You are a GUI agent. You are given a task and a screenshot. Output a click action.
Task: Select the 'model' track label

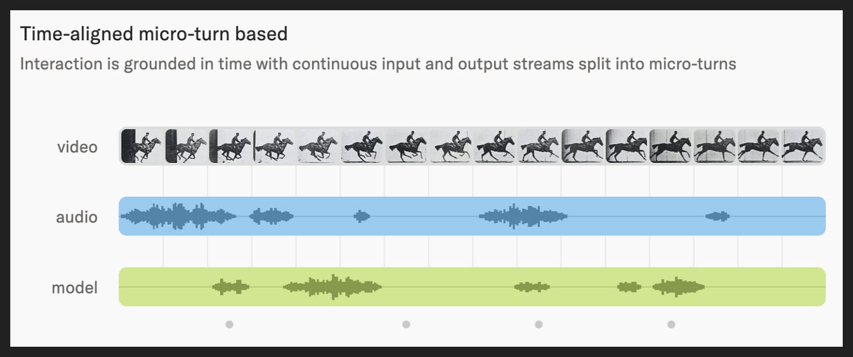pos(74,288)
